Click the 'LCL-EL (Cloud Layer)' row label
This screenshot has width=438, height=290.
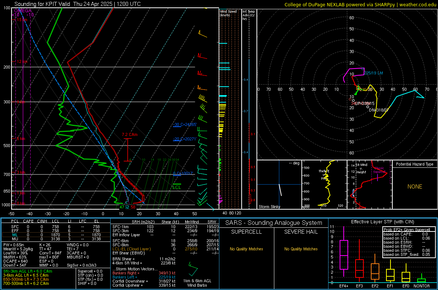pos(131,249)
